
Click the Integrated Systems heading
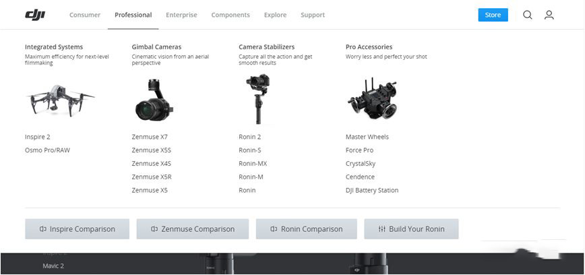(x=54, y=47)
